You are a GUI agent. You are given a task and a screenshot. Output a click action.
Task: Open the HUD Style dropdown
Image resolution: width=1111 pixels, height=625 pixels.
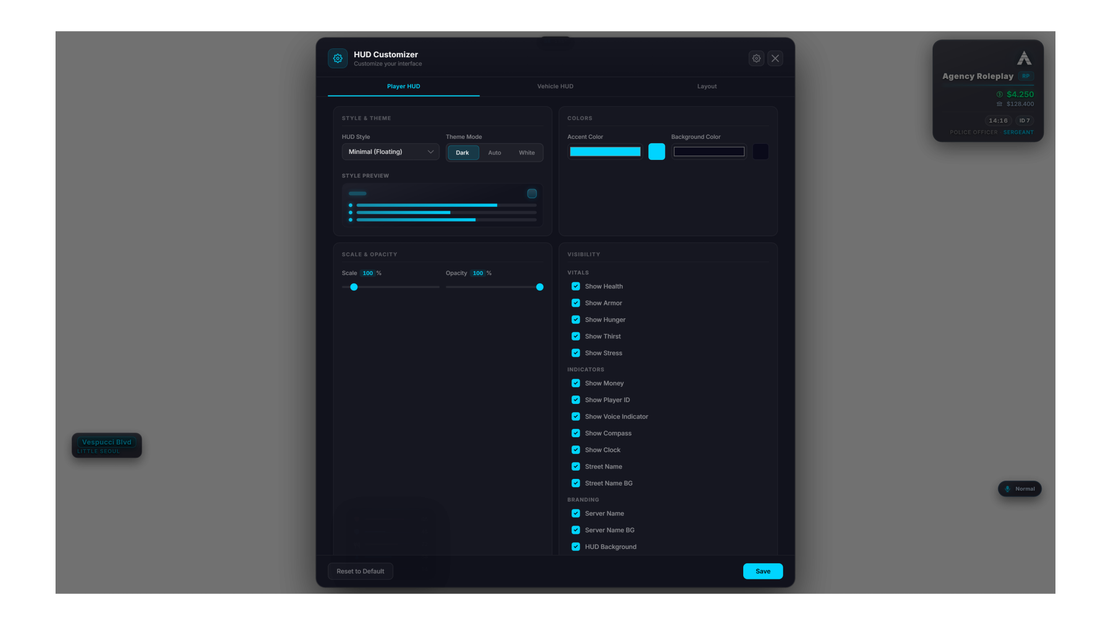point(391,152)
